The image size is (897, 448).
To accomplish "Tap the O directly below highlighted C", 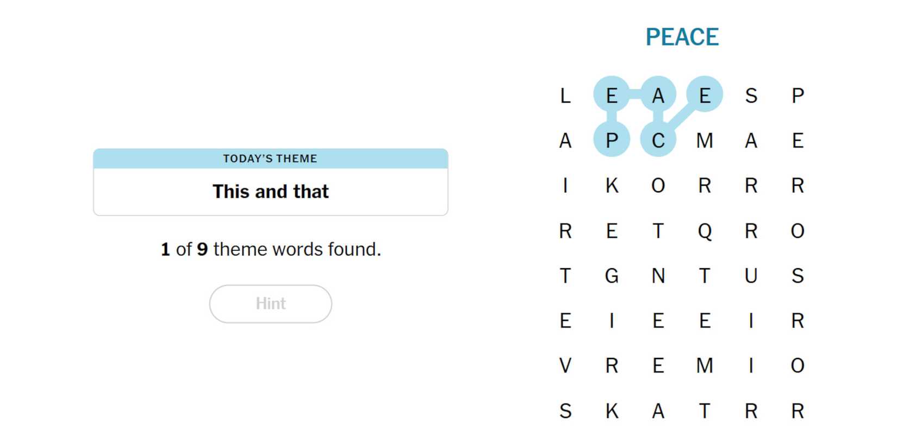I will pos(658,186).
